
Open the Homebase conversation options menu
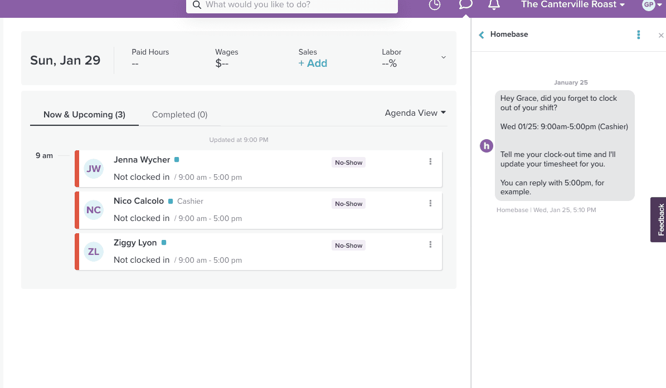(638, 35)
